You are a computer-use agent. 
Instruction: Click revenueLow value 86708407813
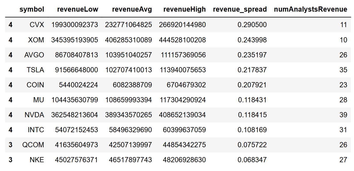pos(77,55)
